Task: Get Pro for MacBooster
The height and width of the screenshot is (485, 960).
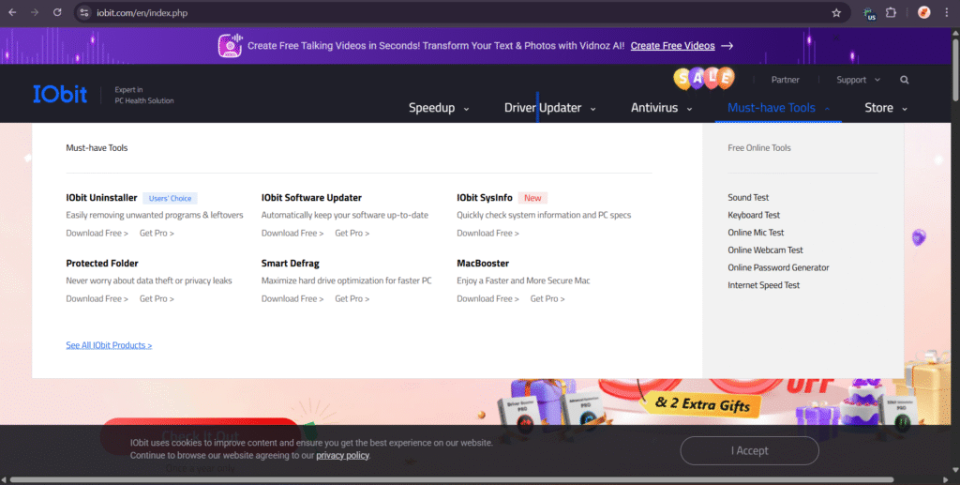Action: [547, 299]
